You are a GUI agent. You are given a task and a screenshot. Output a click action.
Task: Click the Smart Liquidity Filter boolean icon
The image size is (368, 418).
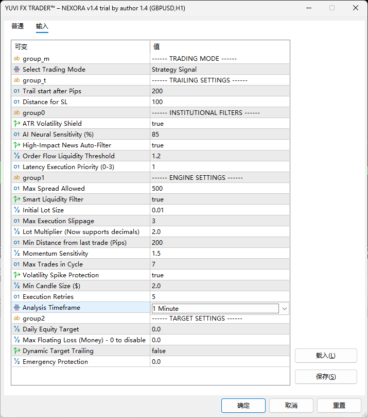pyautogui.click(x=16, y=199)
